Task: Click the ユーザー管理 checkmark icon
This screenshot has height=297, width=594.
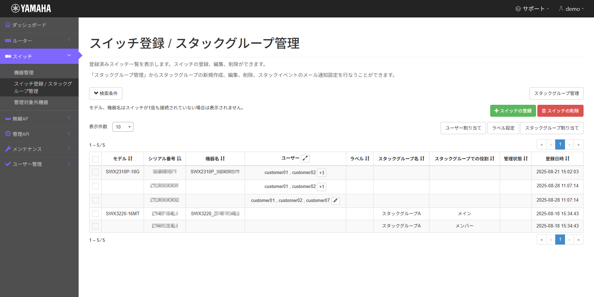Action: coord(8,164)
